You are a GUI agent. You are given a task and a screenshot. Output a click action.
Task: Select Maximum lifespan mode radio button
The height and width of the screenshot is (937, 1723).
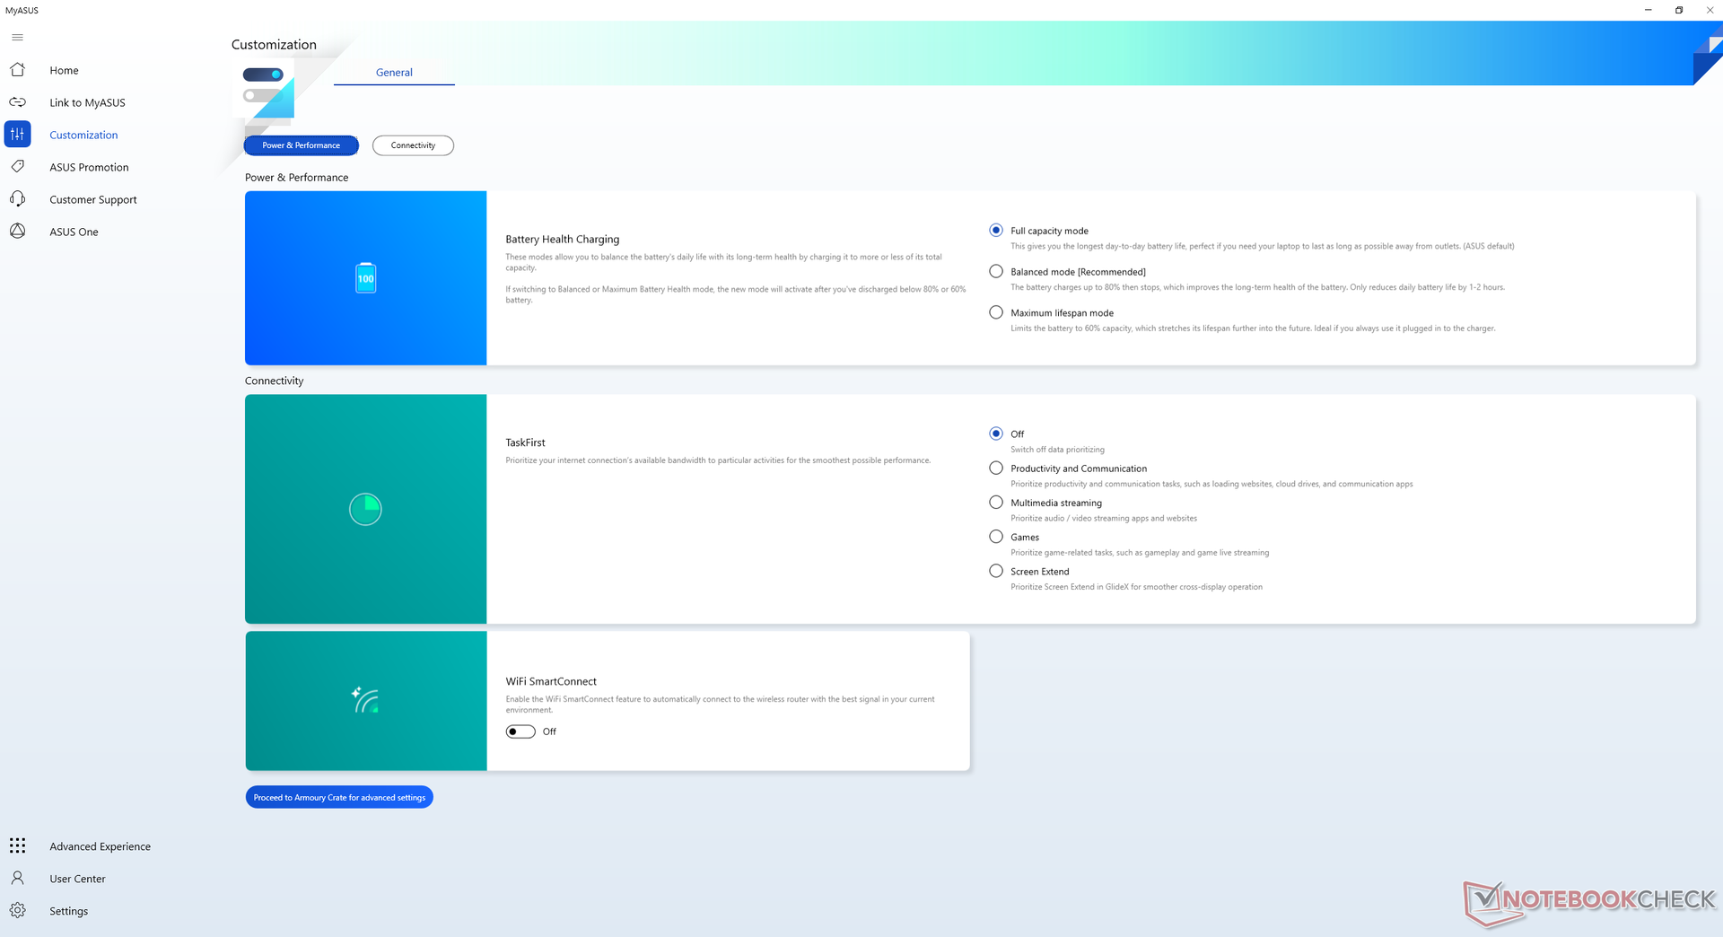[996, 312]
